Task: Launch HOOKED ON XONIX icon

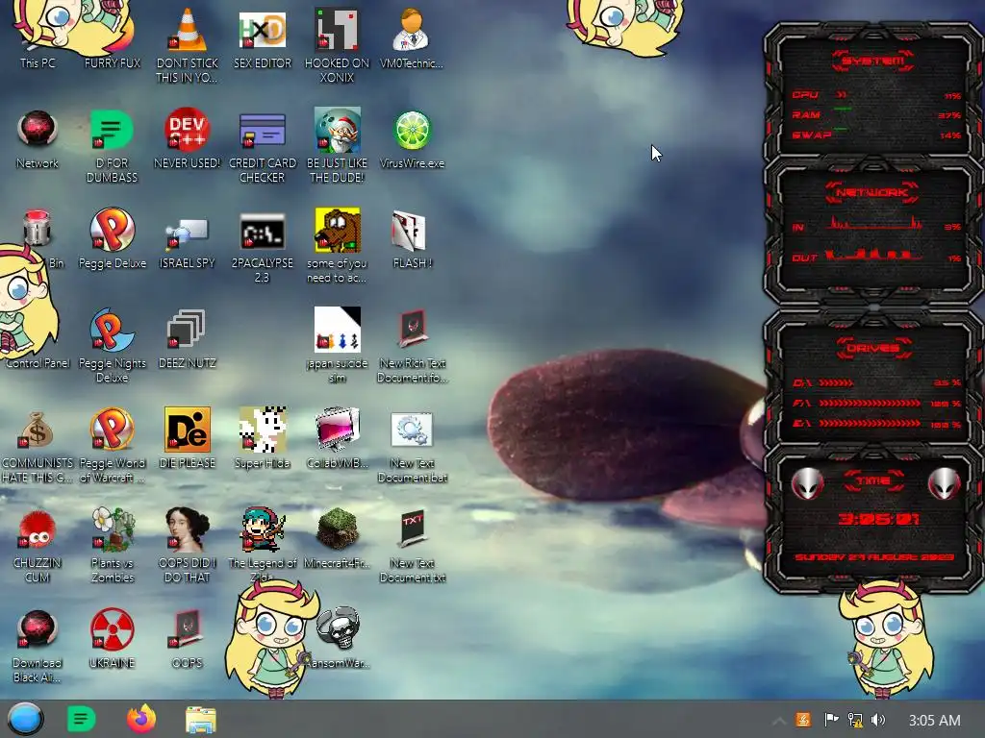Action: pos(338,45)
